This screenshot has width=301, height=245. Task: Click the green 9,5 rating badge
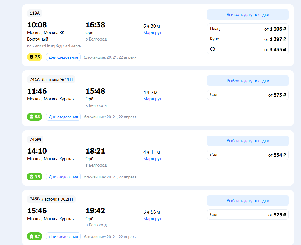coord(35,177)
